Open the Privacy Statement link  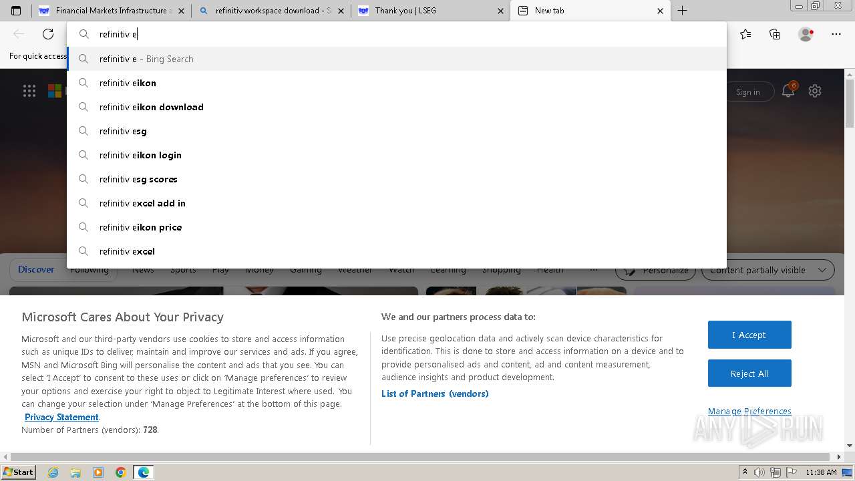(61, 417)
